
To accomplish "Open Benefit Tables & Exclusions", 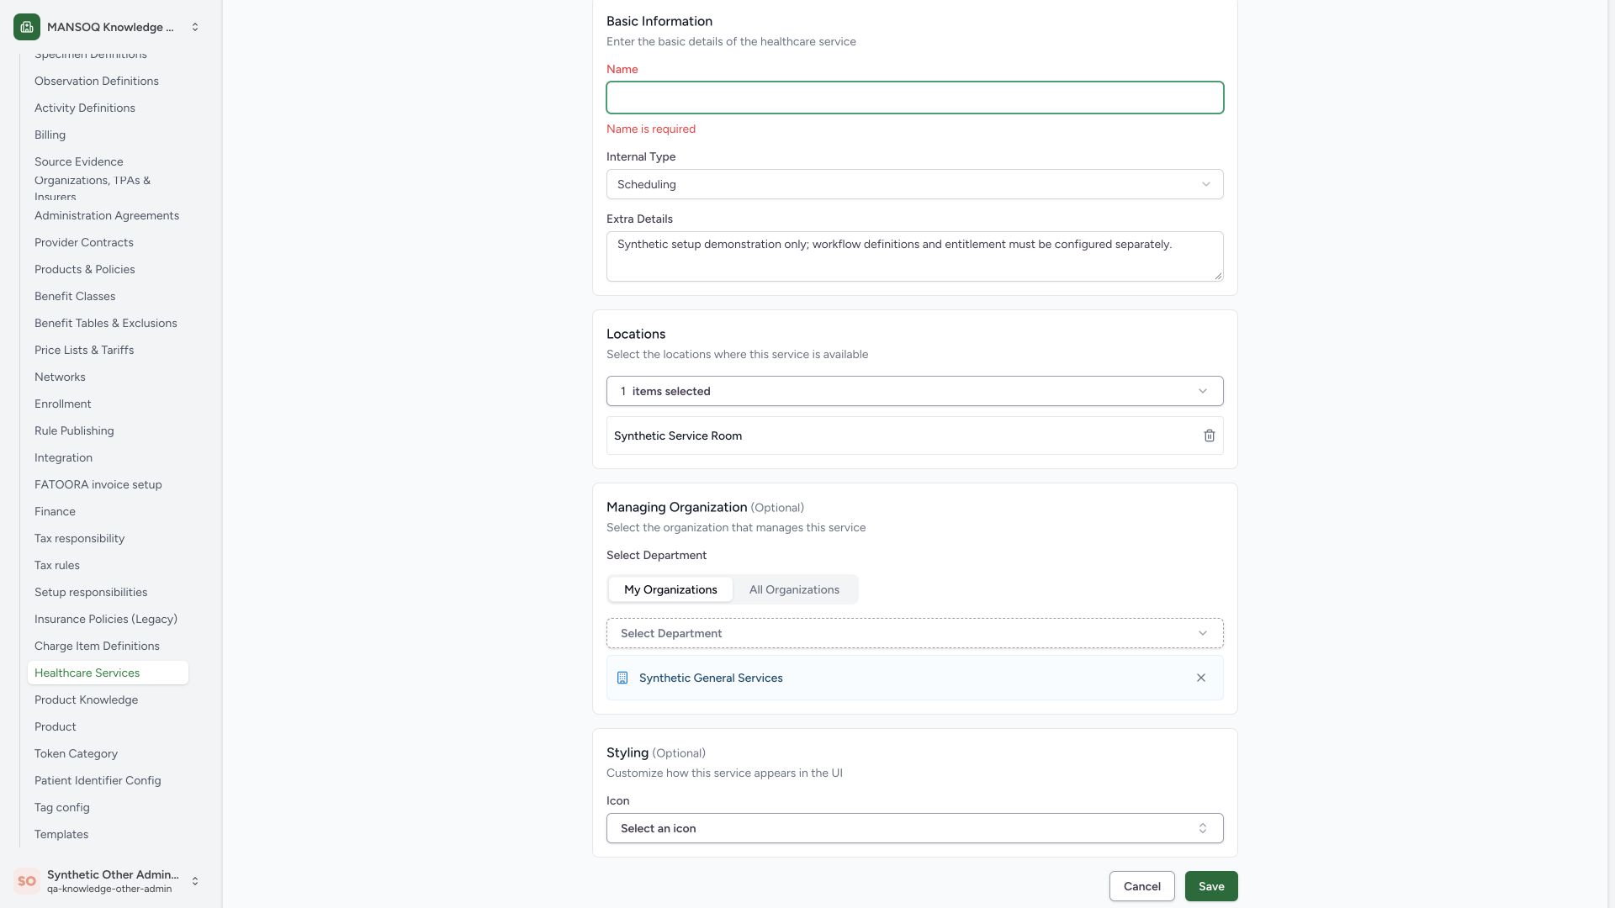I will (x=108, y=323).
